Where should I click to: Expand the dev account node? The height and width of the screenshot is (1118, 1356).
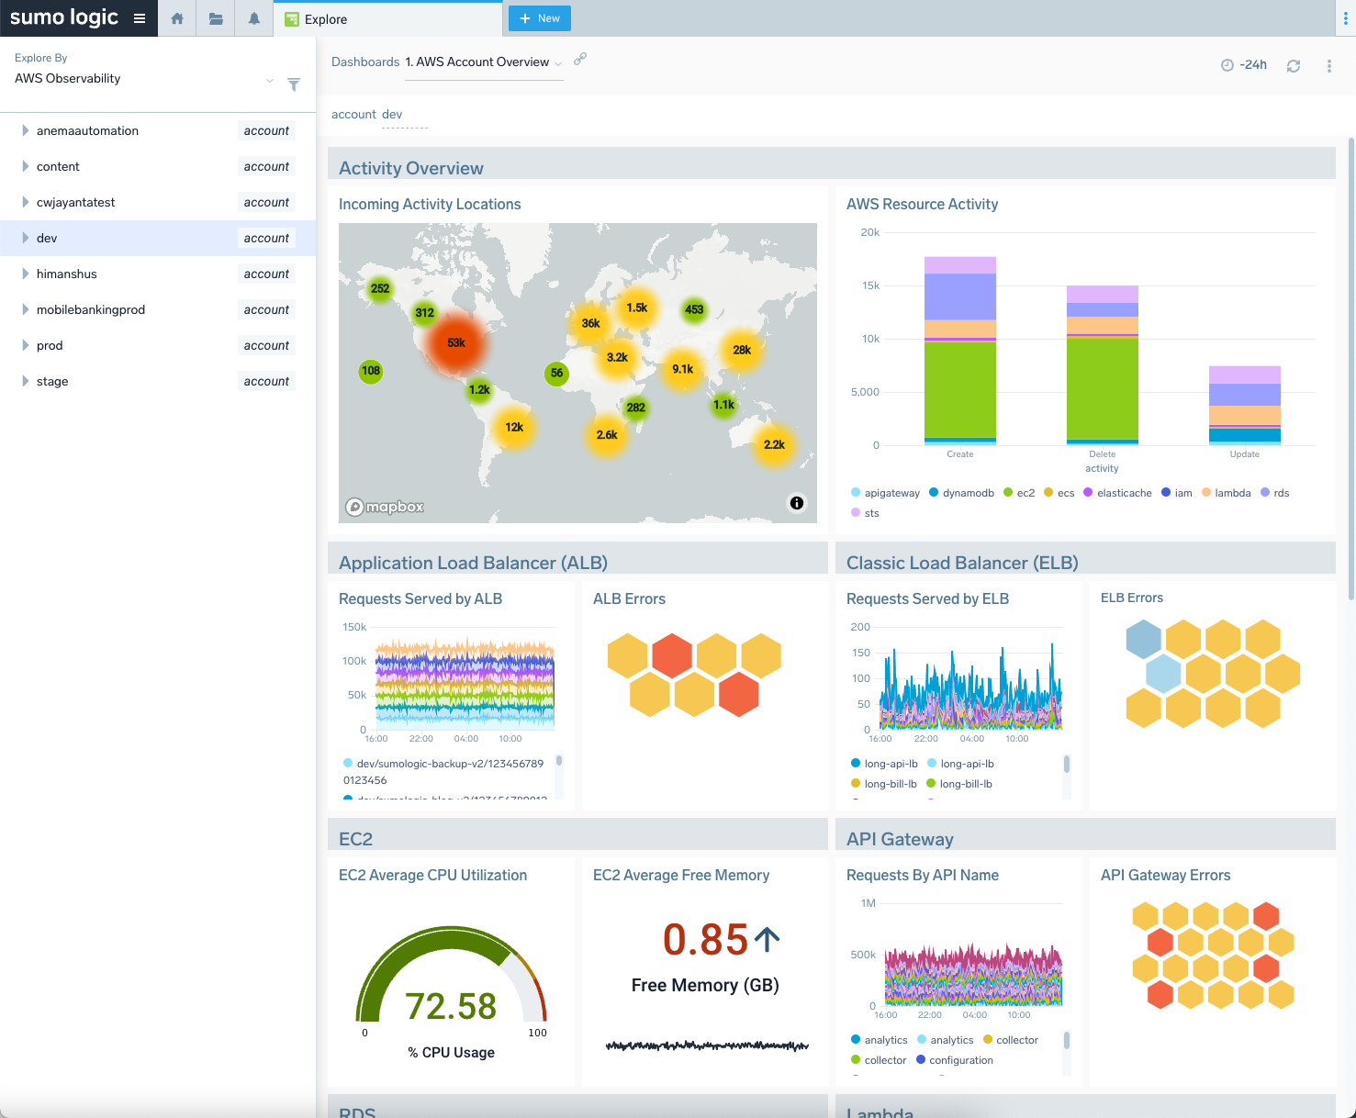click(25, 238)
